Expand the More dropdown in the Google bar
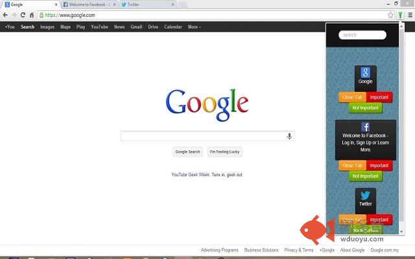The height and width of the screenshot is (259, 415). (195, 27)
